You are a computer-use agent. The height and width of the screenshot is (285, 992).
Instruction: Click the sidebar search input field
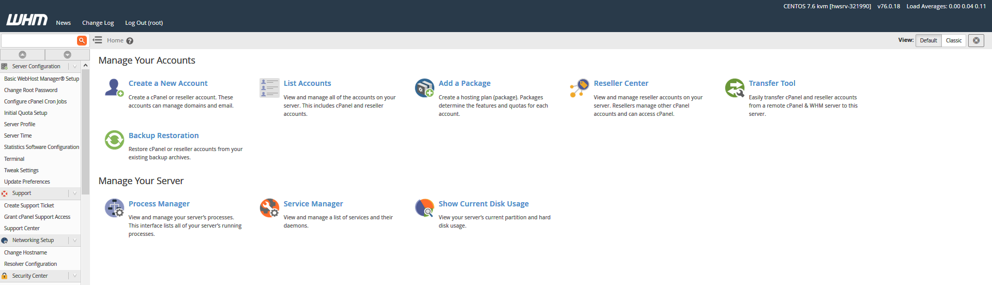39,40
